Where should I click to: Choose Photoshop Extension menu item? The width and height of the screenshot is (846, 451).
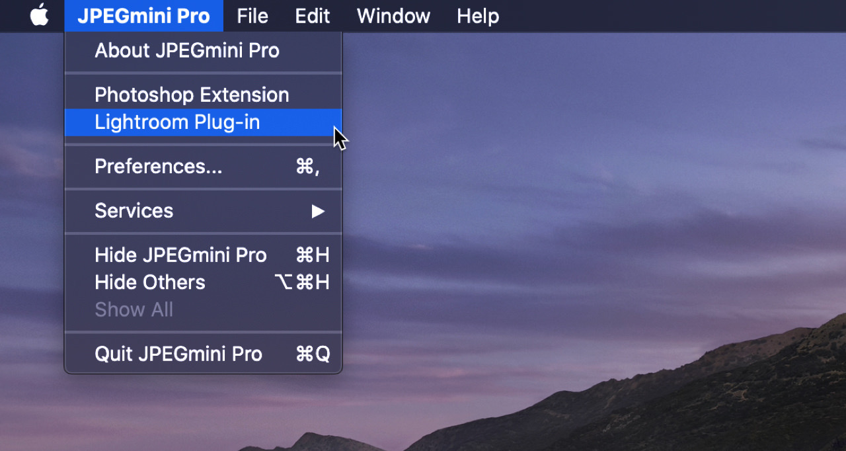tap(203, 95)
